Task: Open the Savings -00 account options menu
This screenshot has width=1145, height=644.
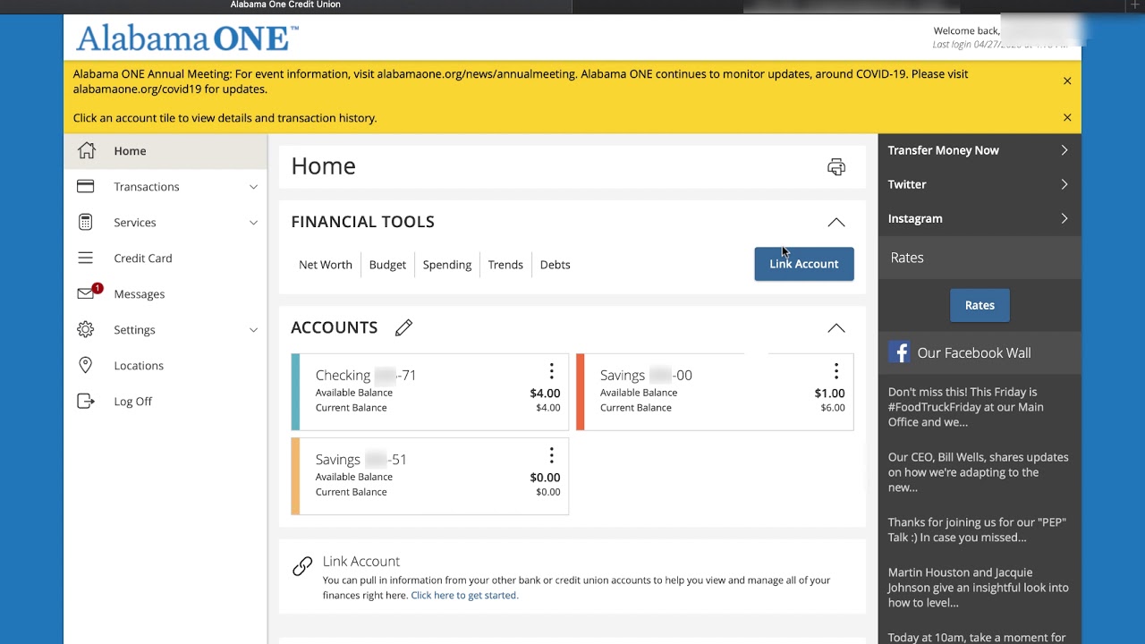Action: point(835,371)
